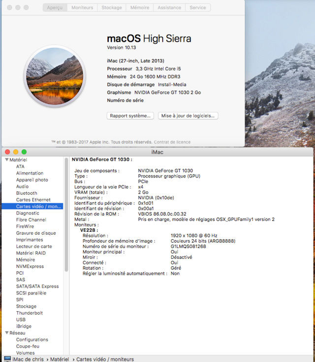Select Appareil photo in the sidebar
The height and width of the screenshot is (362, 315).
pos(32,180)
